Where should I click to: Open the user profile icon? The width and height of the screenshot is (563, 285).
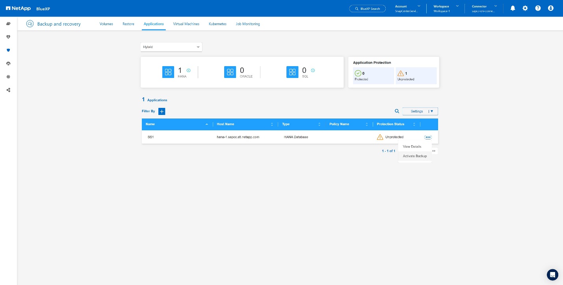(x=550, y=8)
